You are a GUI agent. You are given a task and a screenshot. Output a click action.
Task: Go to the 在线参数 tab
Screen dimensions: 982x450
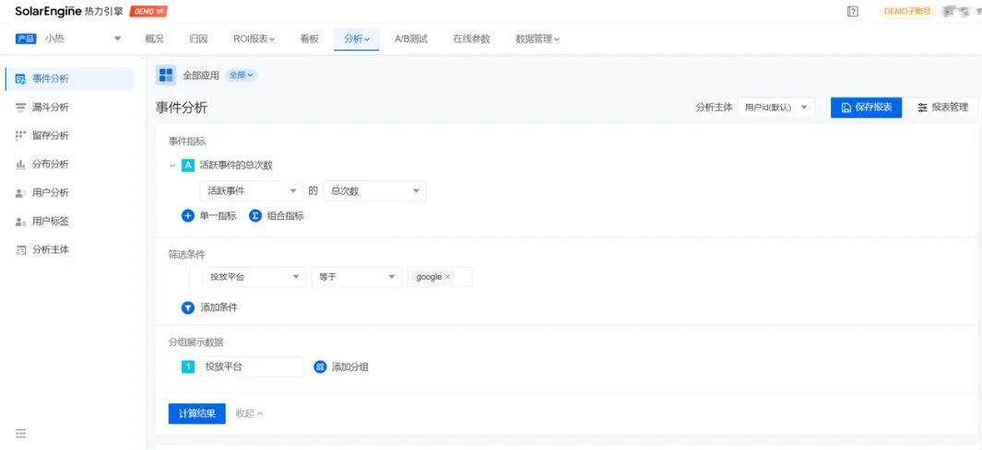click(471, 39)
